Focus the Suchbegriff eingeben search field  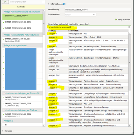point(27,2)
